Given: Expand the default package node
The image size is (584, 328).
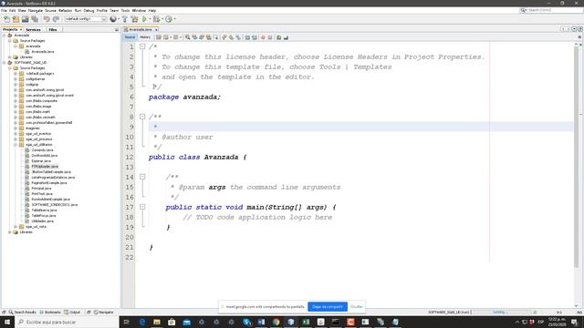Looking at the screenshot, I should tap(16, 74).
